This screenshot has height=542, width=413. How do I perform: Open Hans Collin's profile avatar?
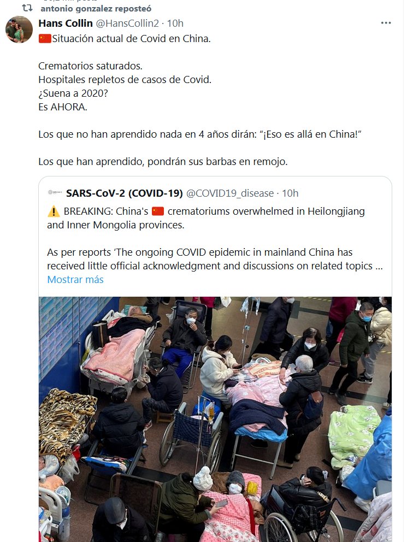(x=19, y=30)
